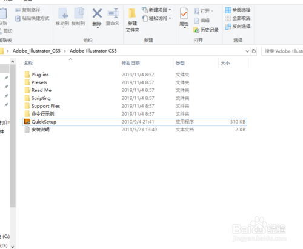Click the Rename (重命名) icon

113,13
